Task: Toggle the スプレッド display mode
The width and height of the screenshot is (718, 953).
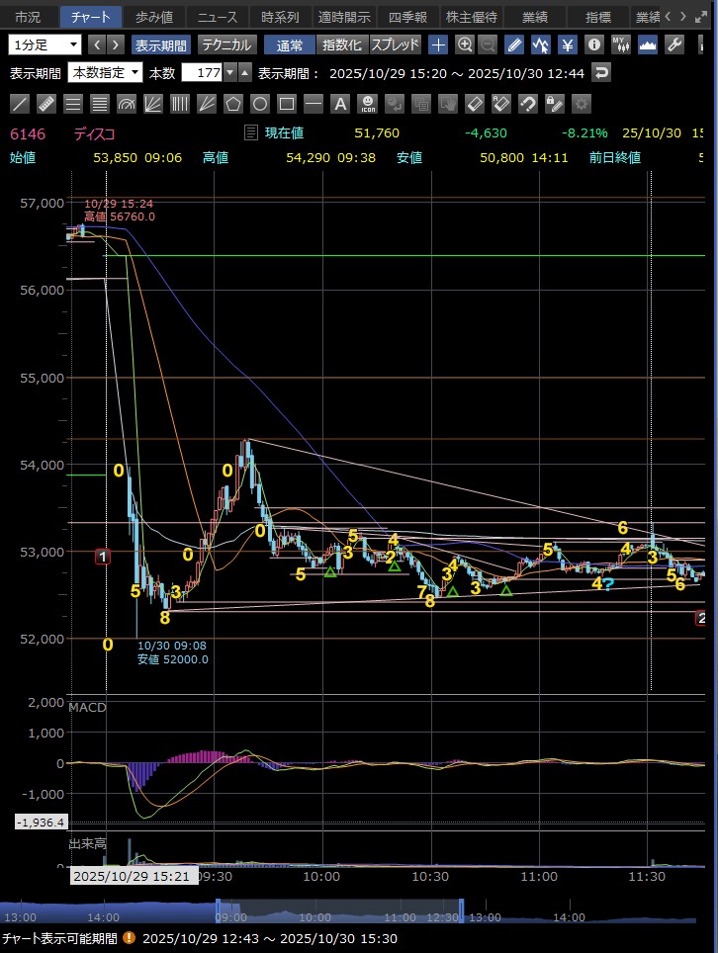Action: (396, 44)
